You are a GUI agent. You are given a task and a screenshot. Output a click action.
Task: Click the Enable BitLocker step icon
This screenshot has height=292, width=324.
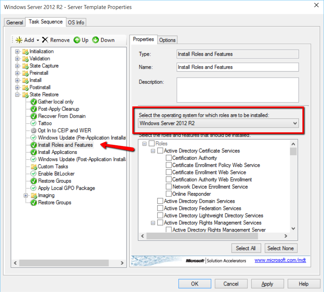(33, 174)
